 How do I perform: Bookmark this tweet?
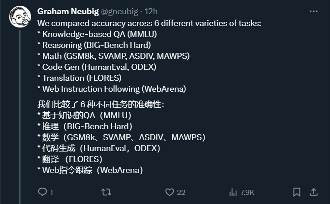pos(297,192)
